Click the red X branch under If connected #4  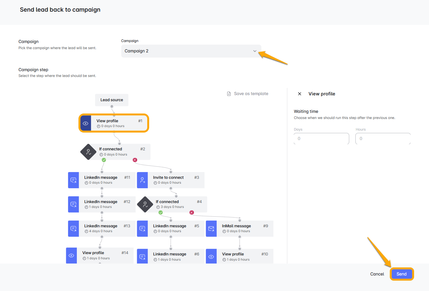click(192, 212)
